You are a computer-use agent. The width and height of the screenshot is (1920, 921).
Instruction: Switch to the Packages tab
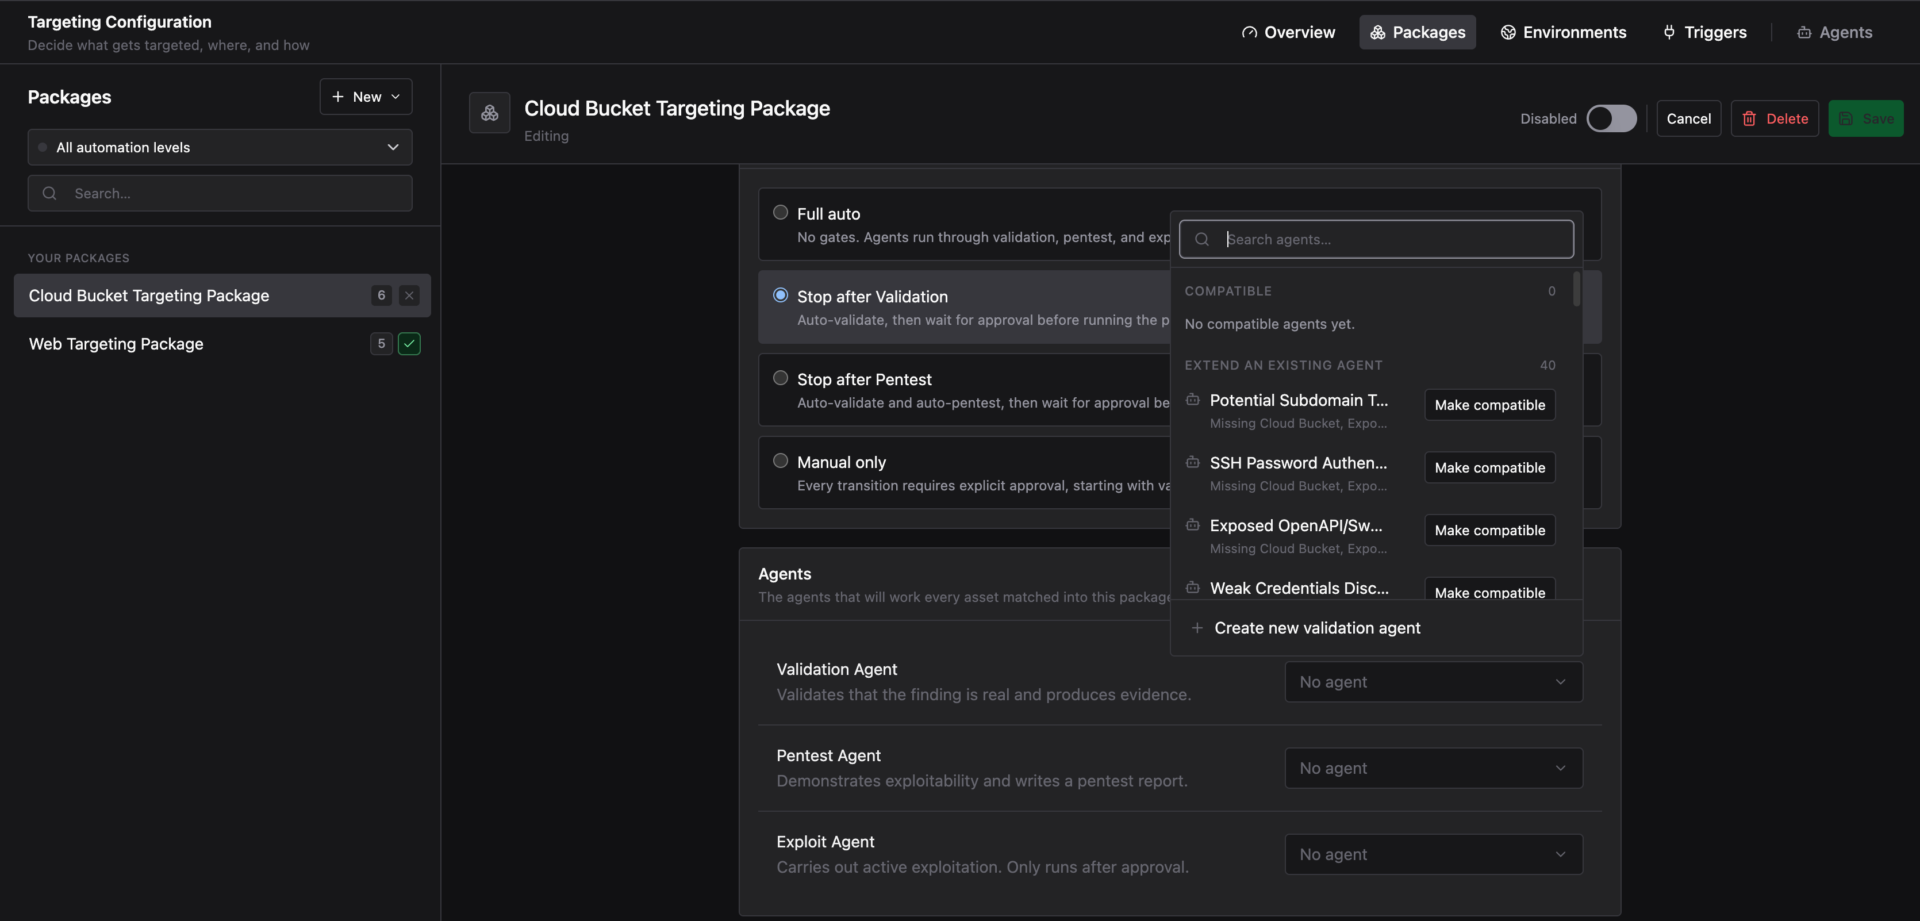(x=1417, y=32)
